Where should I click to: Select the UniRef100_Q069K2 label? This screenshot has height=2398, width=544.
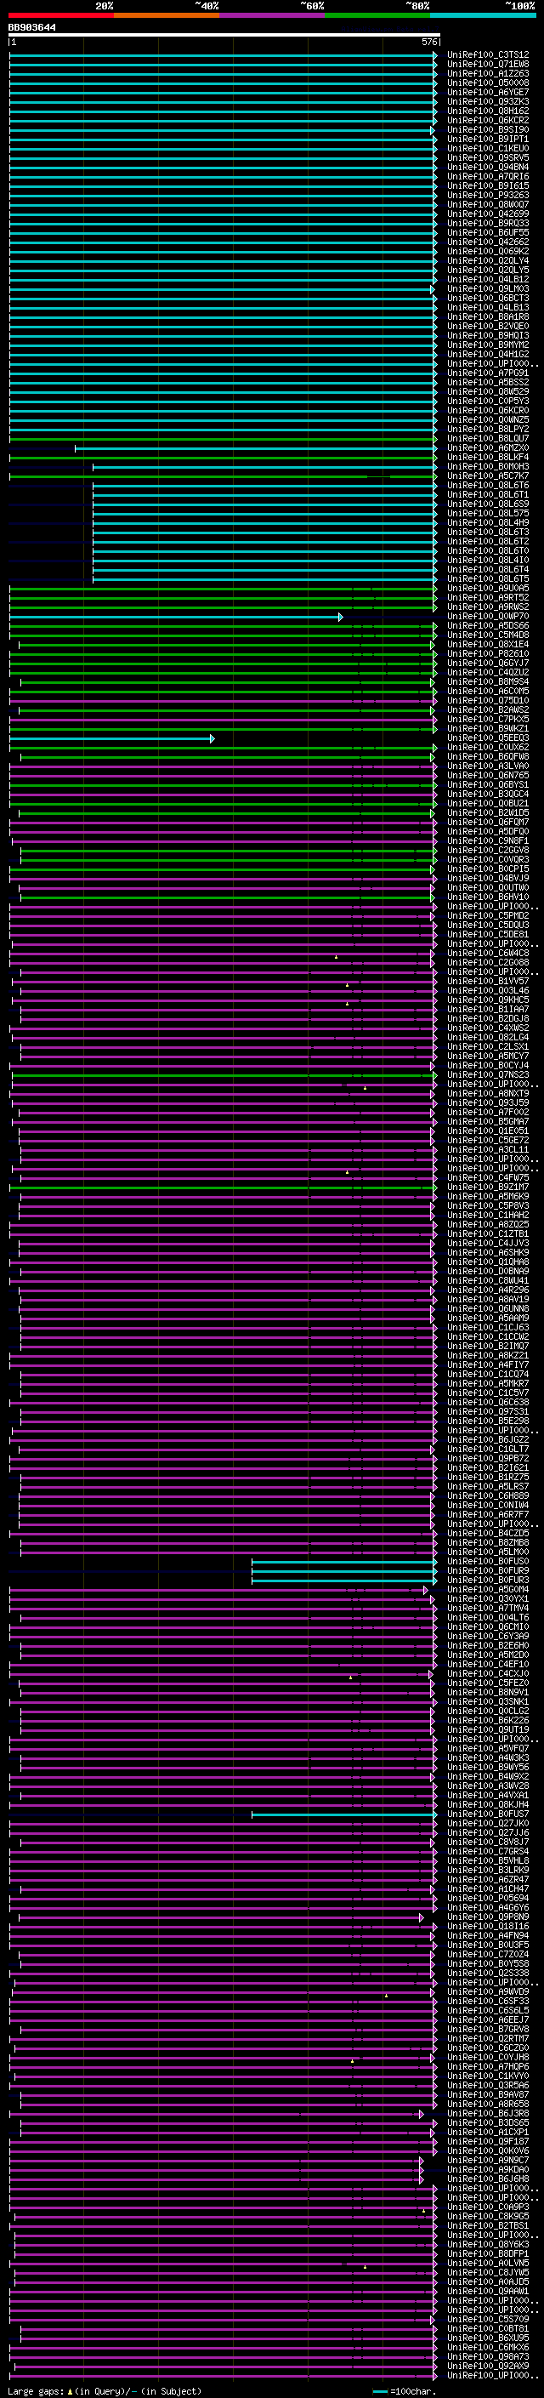tap(488, 251)
